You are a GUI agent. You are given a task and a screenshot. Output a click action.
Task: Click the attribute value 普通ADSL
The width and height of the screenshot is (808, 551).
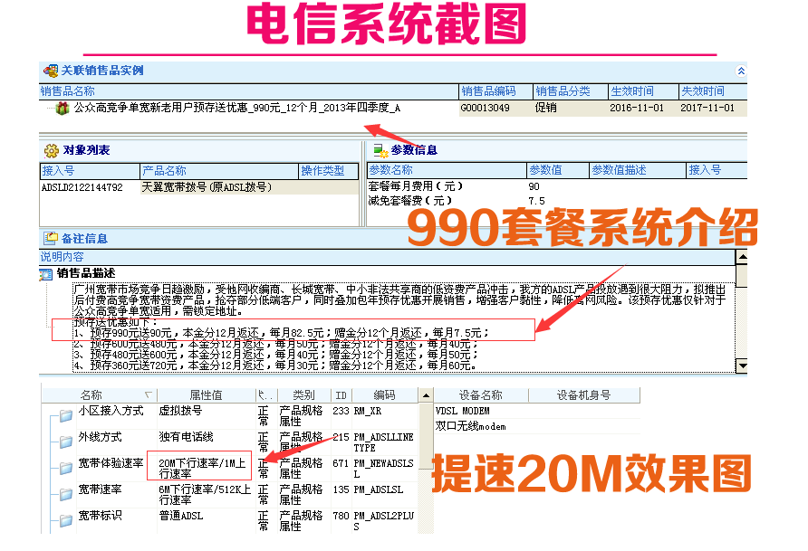181,516
